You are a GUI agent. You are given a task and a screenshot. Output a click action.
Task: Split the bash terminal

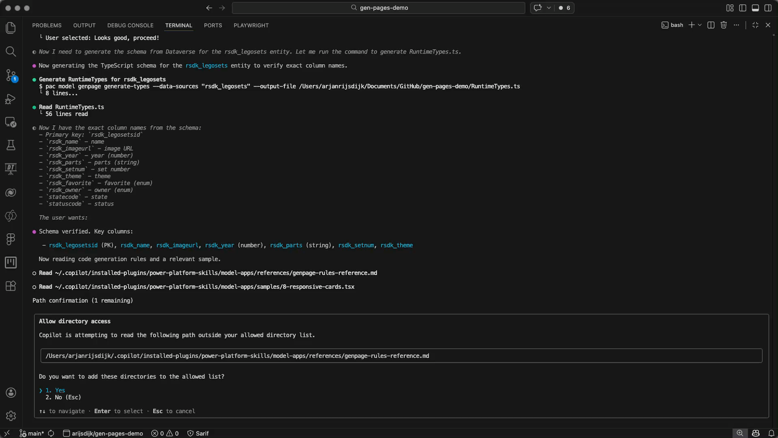[711, 25]
